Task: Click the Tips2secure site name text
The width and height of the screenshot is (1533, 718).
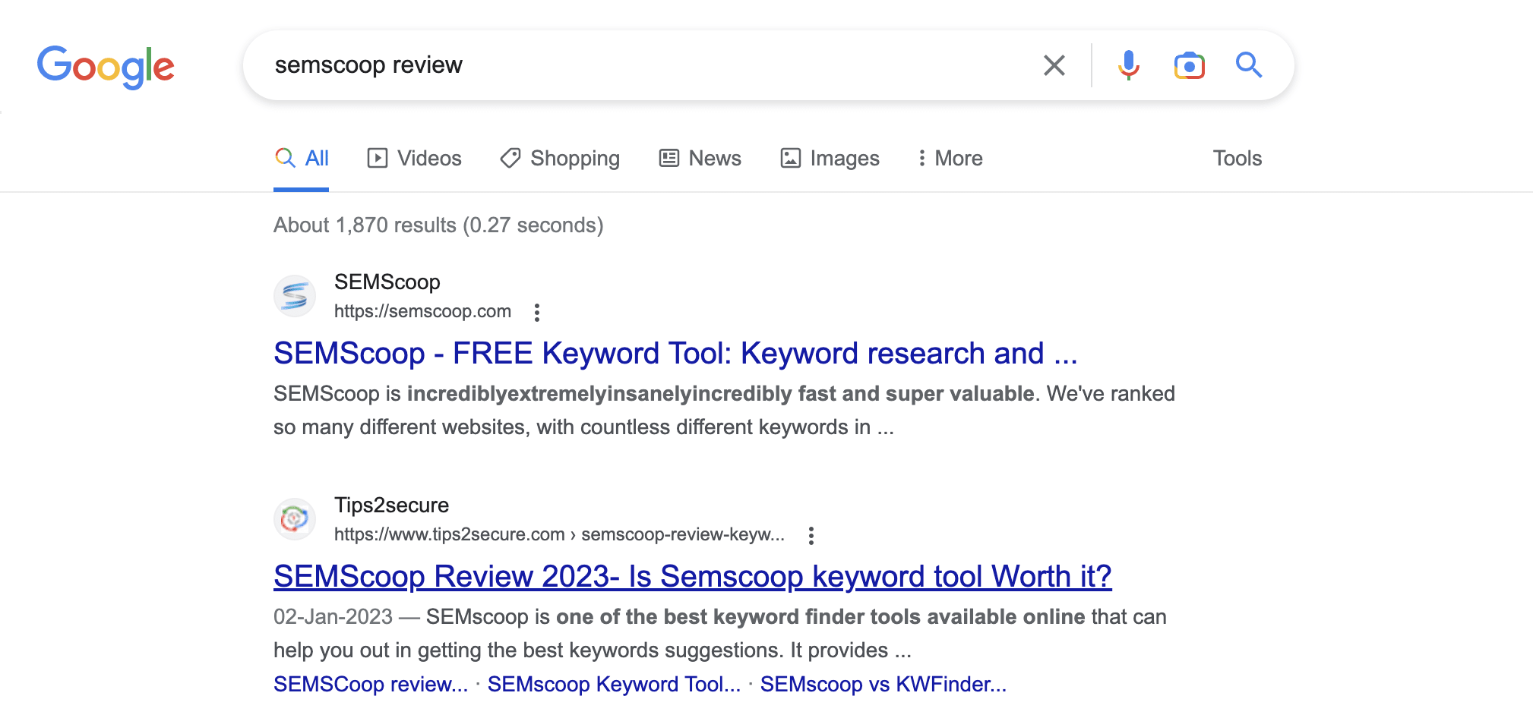Action: [391, 505]
